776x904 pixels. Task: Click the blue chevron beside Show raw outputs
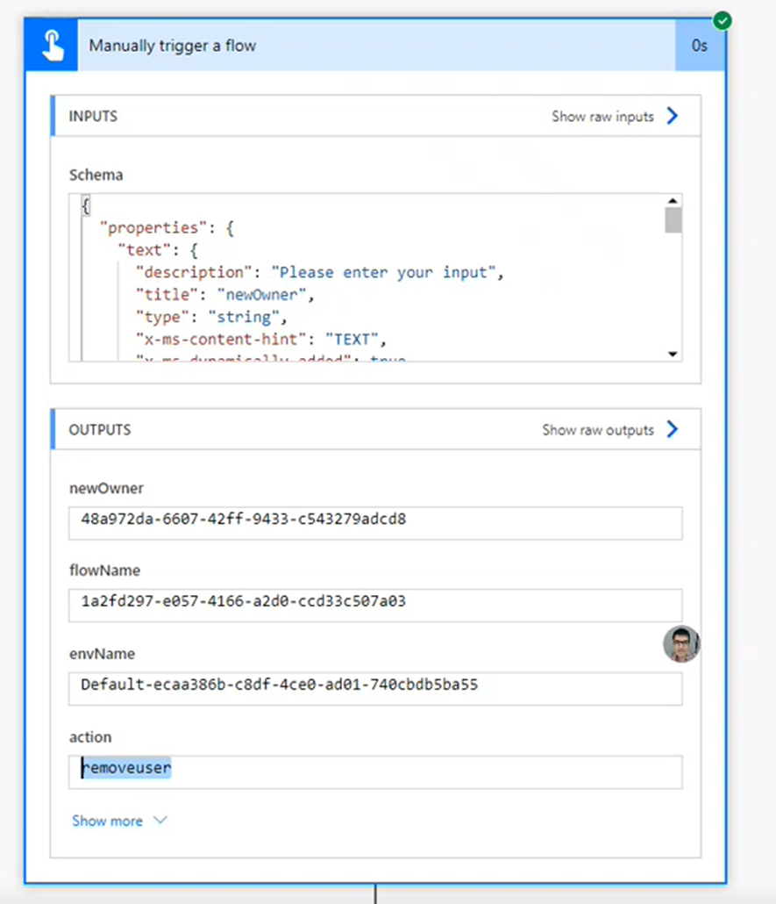pos(672,430)
